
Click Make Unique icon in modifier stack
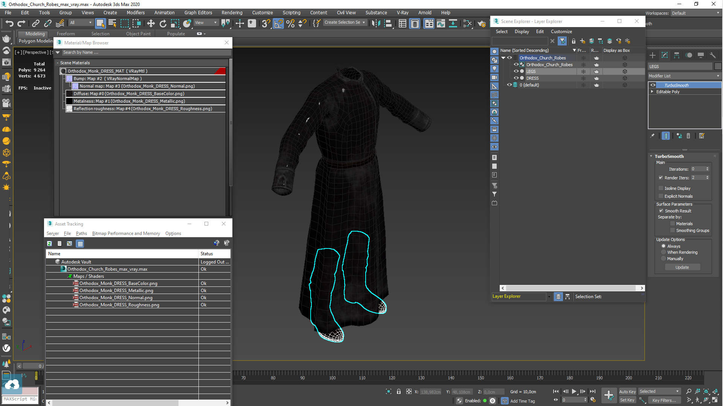coord(679,136)
